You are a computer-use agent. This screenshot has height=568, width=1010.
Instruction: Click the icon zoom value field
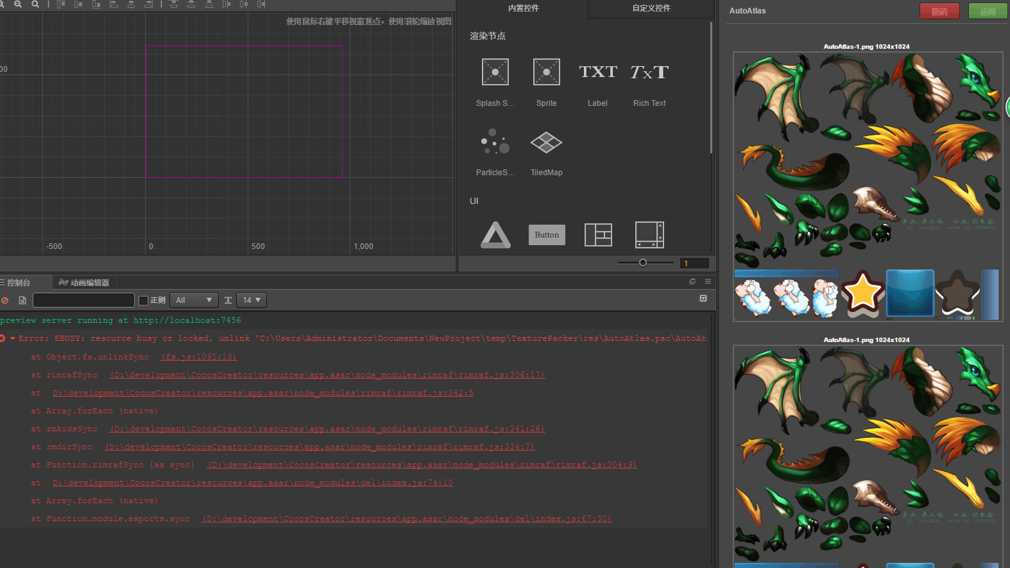click(x=694, y=263)
